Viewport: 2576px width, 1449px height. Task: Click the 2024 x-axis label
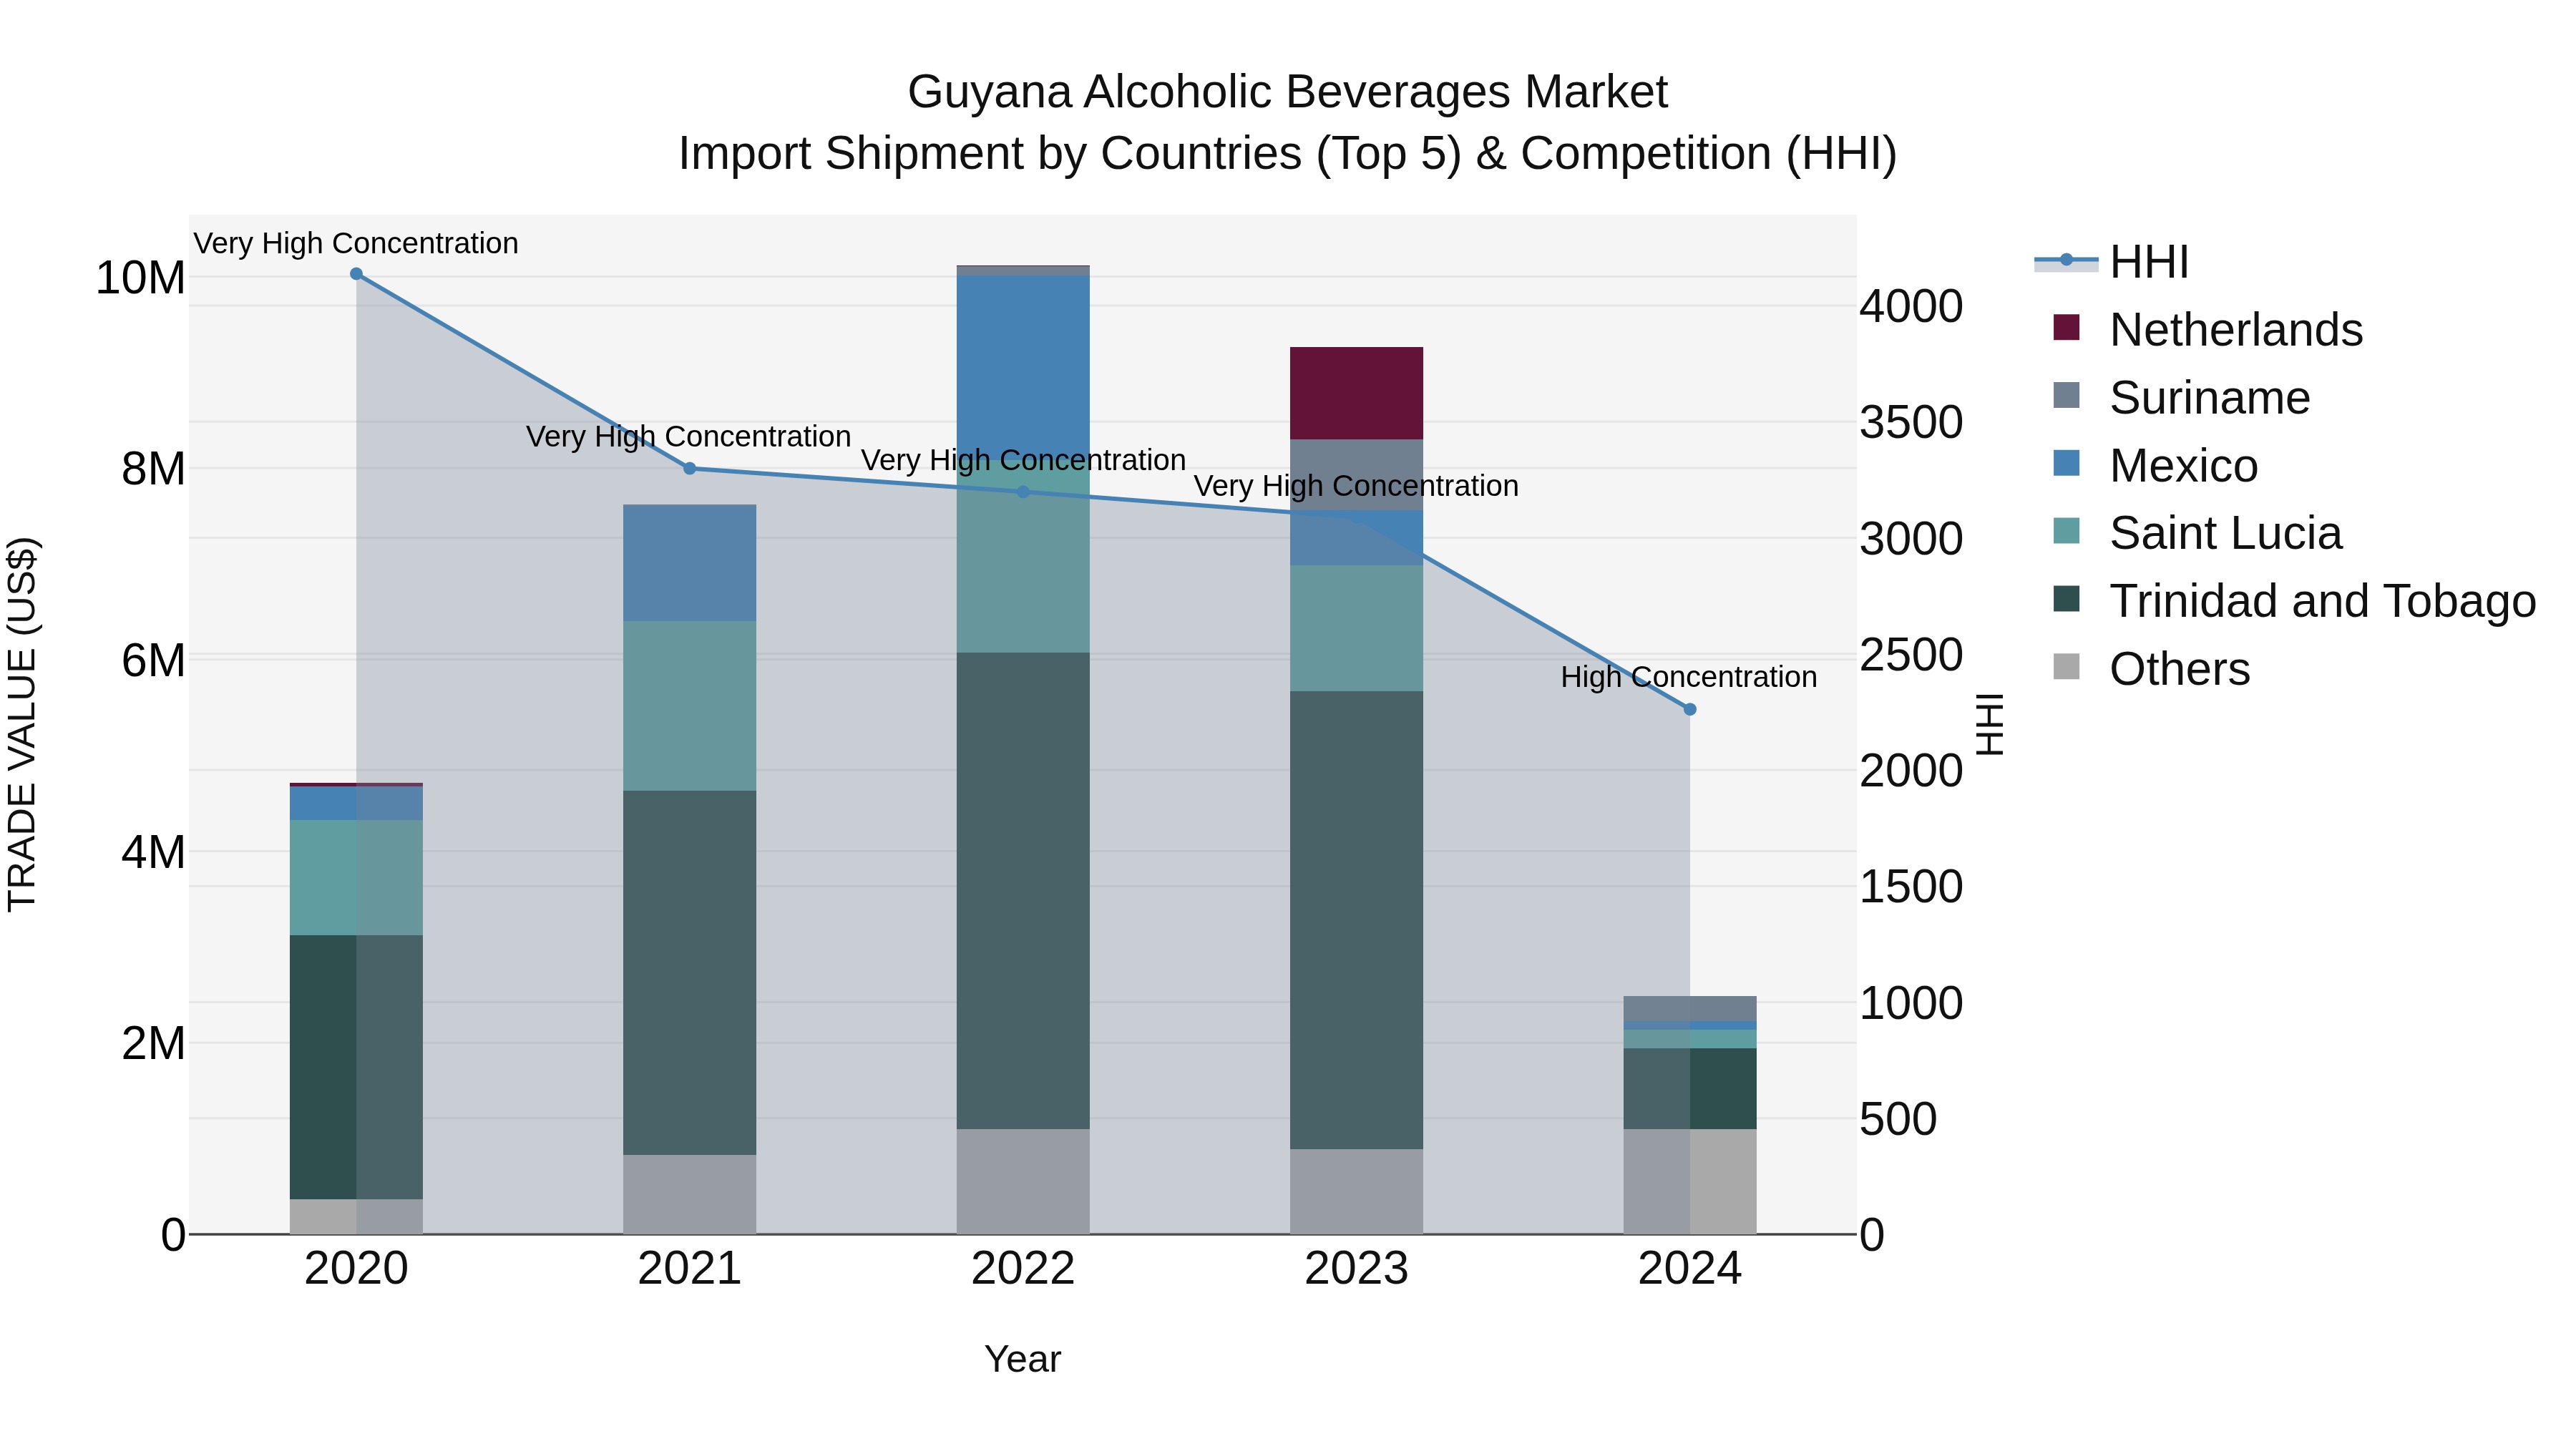[1690, 1269]
